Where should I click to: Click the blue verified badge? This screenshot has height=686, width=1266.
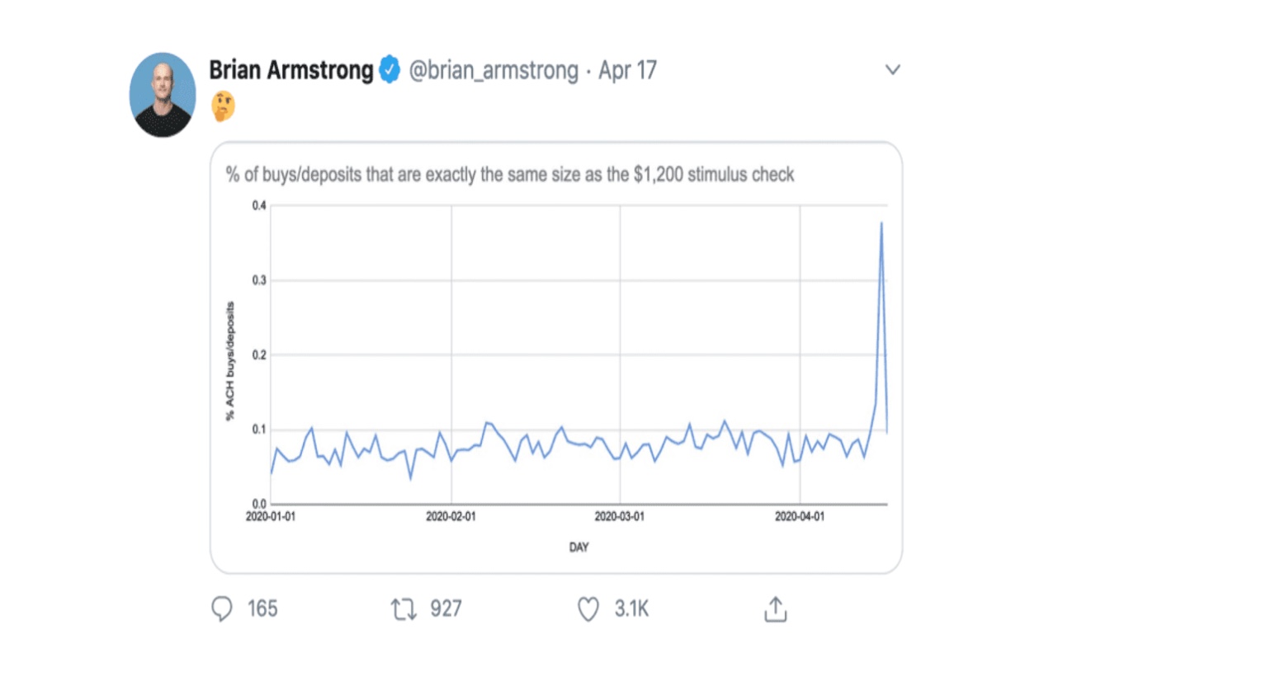(x=390, y=70)
